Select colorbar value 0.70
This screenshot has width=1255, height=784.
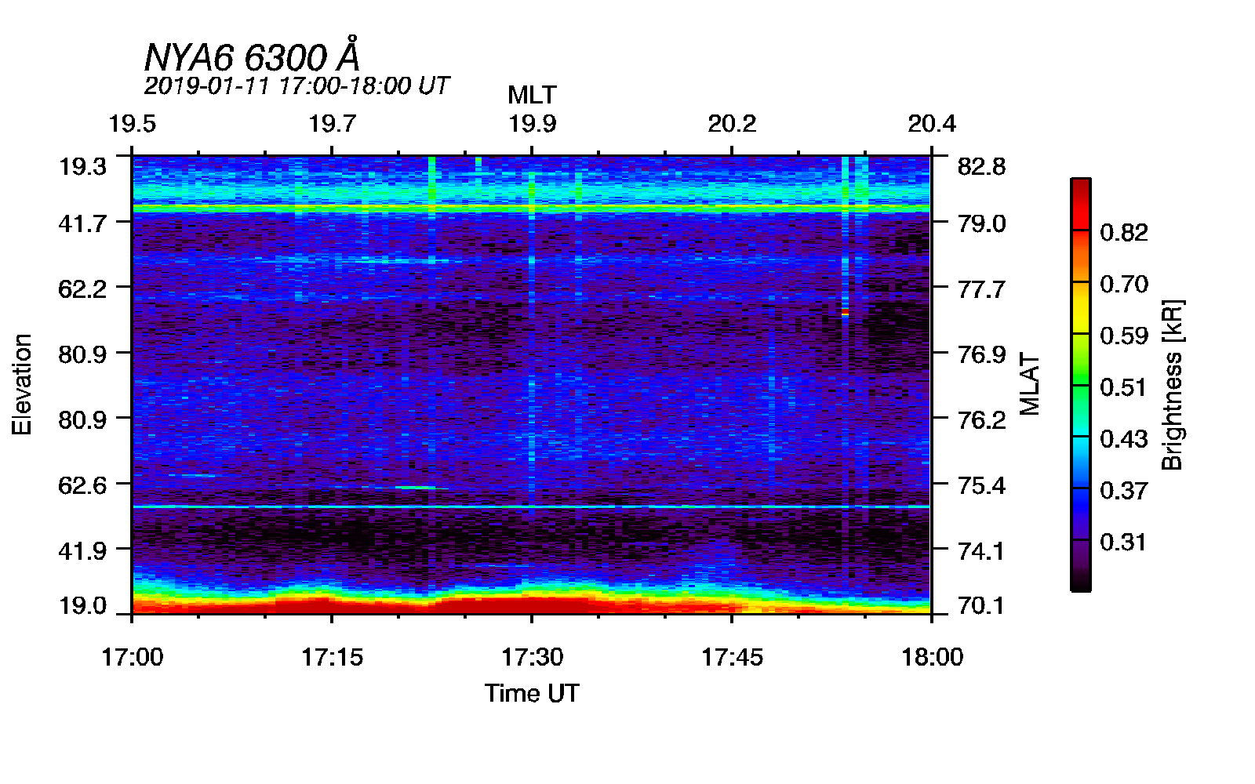(x=1124, y=284)
